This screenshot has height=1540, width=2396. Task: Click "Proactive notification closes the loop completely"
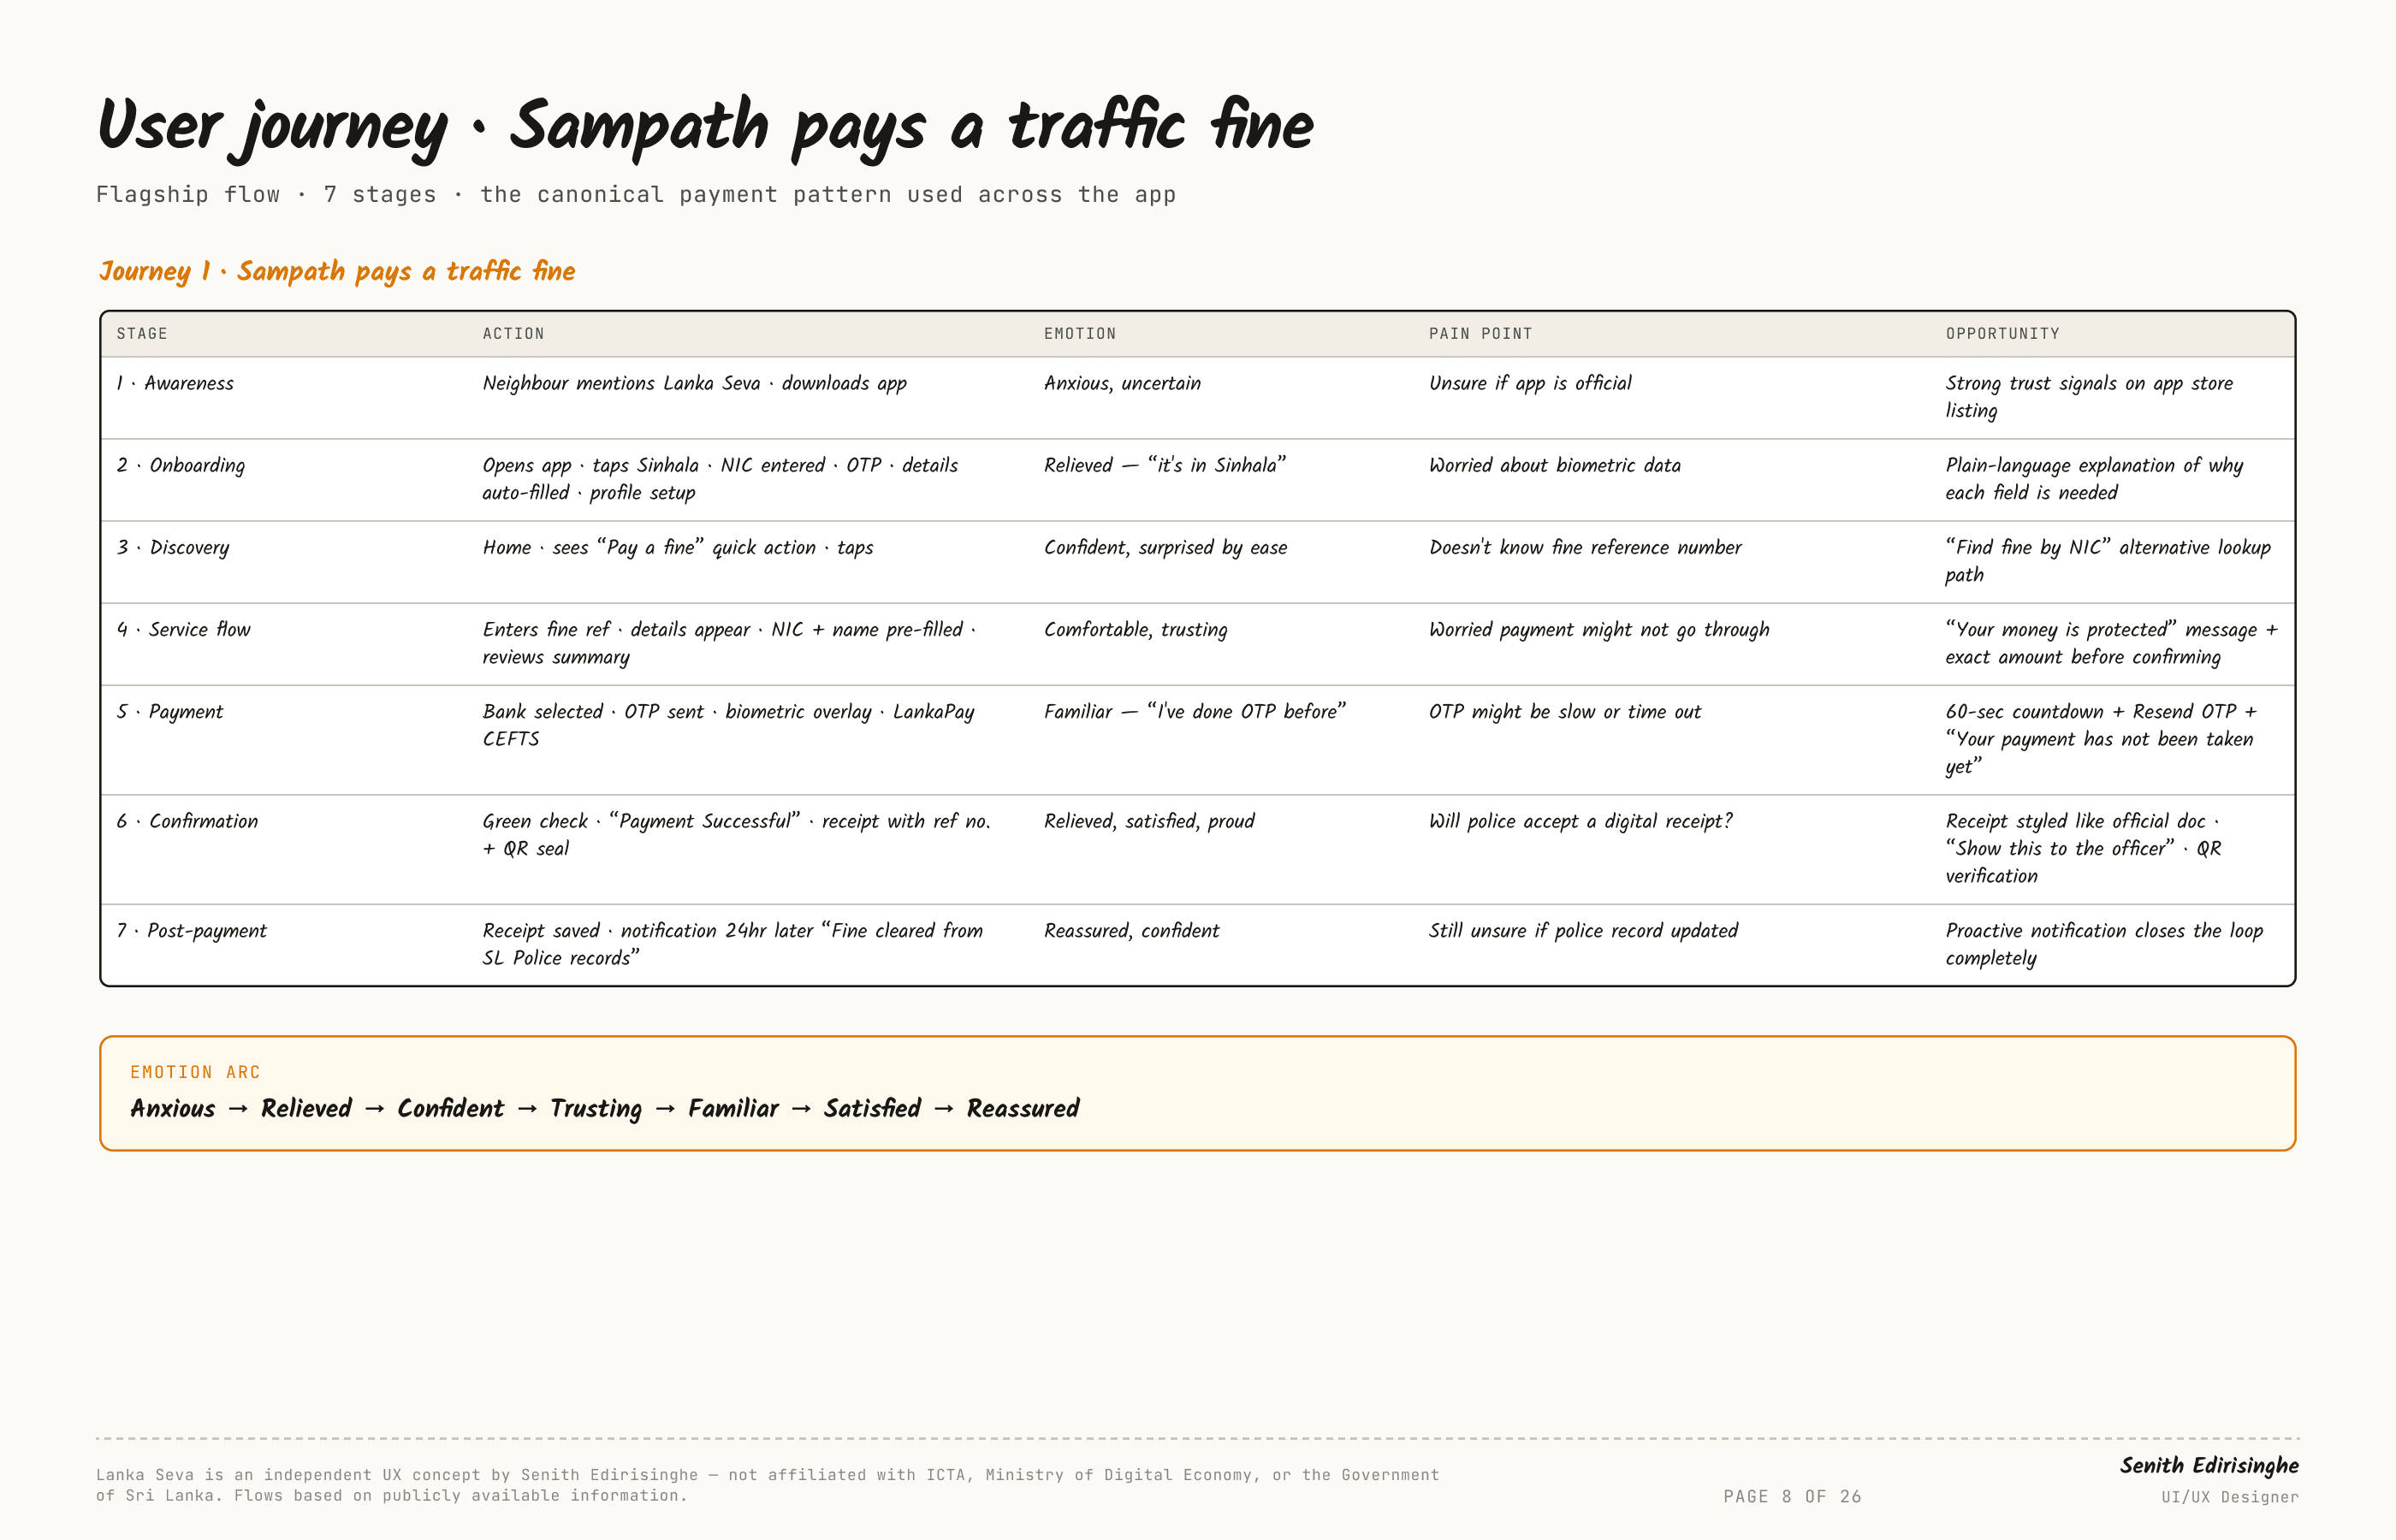(x=2104, y=945)
